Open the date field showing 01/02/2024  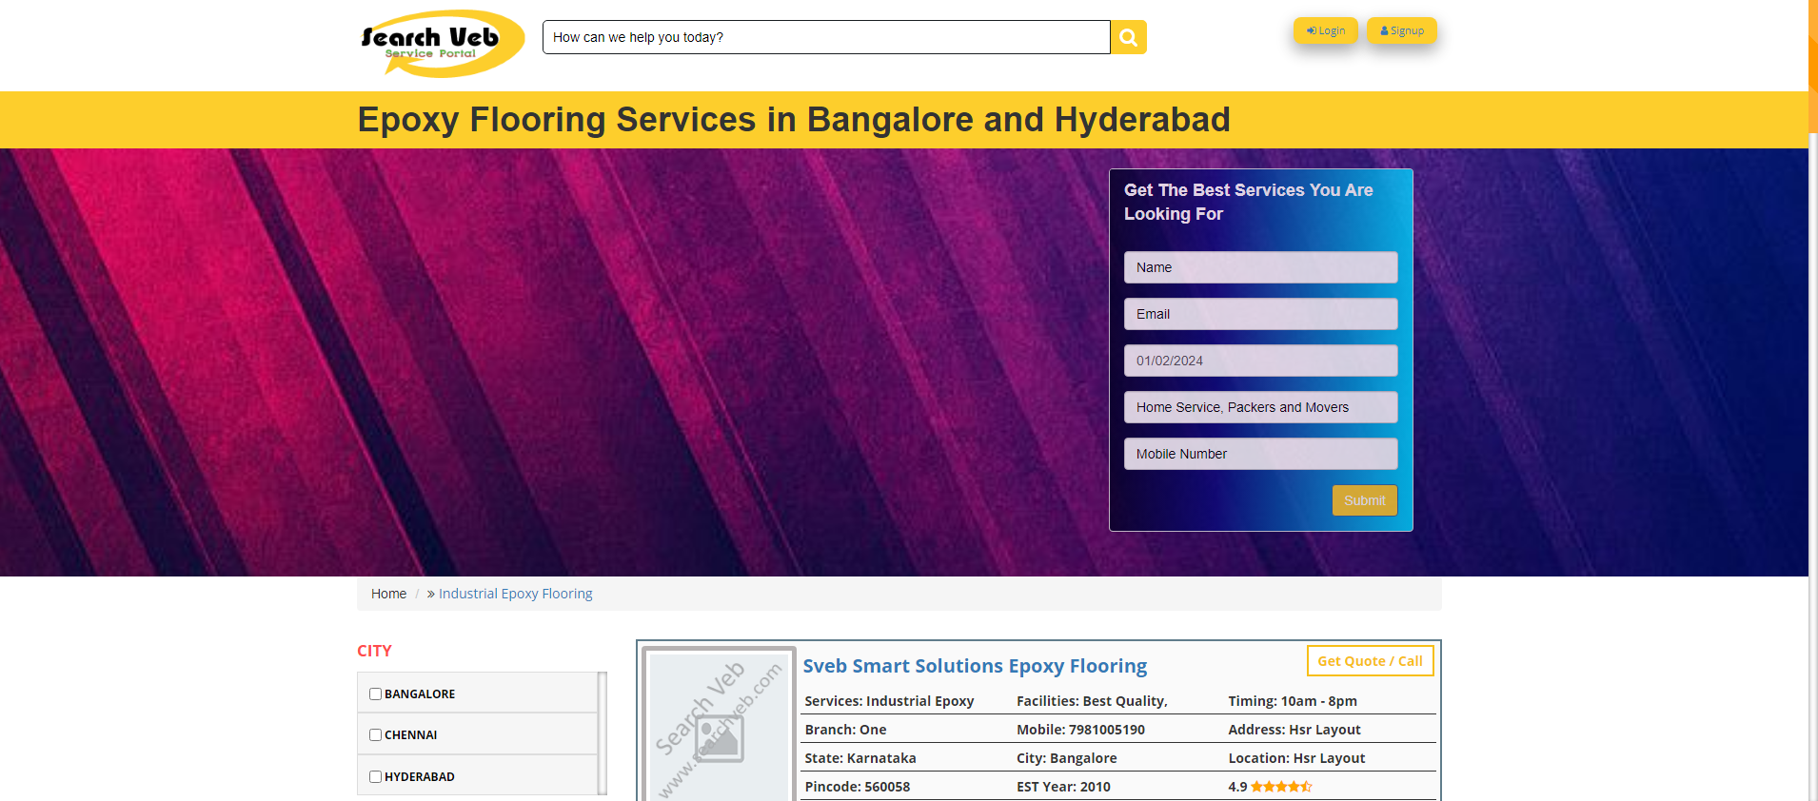[1260, 361]
